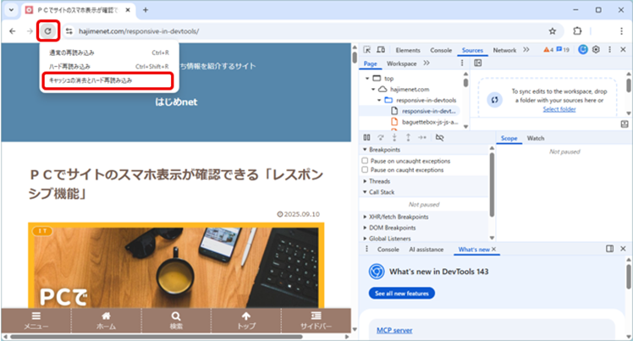Toggle the Sources navigator sidebar icon
Image resolution: width=633 pixels, height=341 pixels.
(x=477, y=63)
